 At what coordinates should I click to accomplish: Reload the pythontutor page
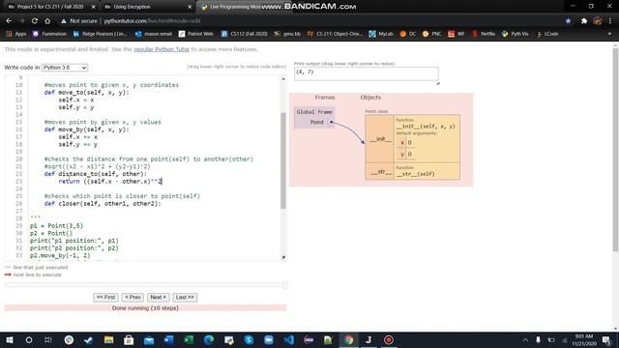click(x=35, y=21)
